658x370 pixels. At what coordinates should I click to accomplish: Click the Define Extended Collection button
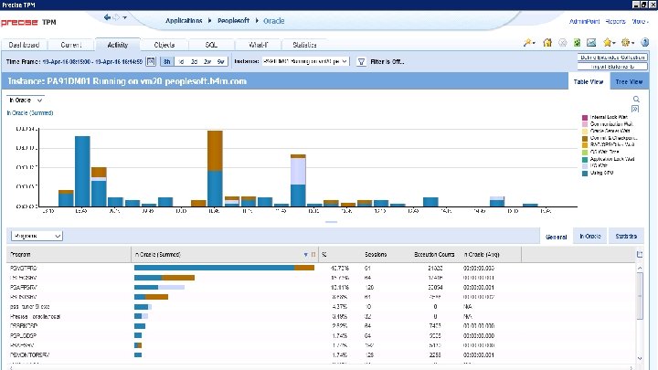pyautogui.click(x=612, y=58)
